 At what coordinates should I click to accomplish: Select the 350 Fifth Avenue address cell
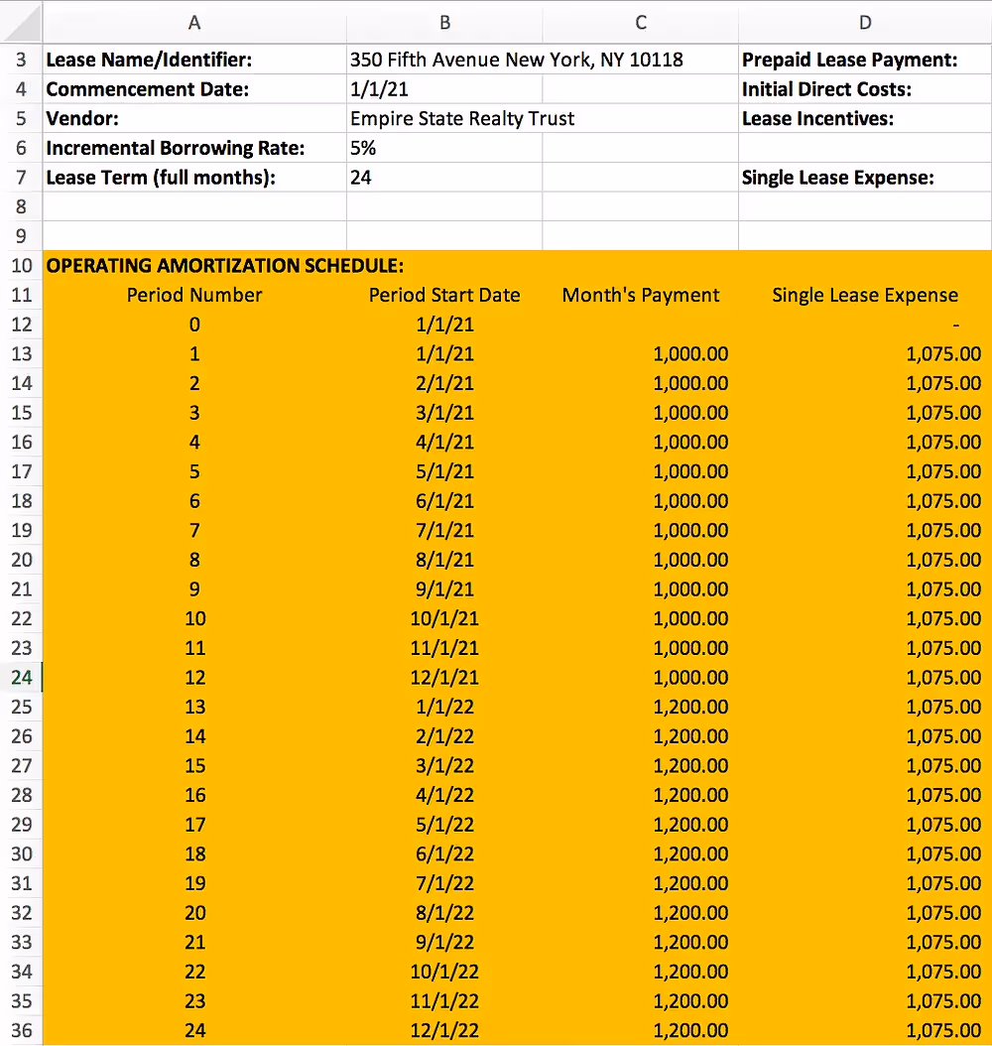[444, 60]
